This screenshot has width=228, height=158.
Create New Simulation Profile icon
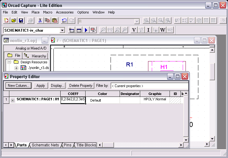tap(72, 30)
